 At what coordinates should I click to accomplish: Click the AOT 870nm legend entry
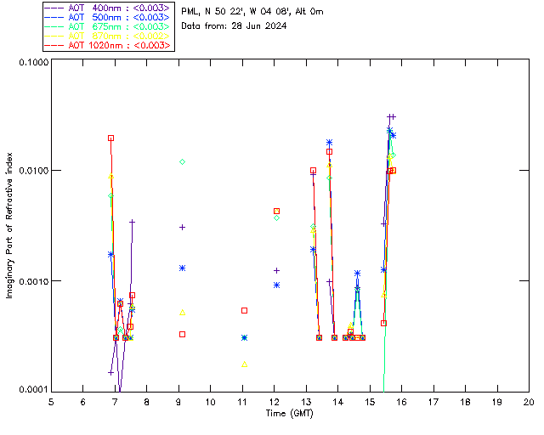[108, 36]
